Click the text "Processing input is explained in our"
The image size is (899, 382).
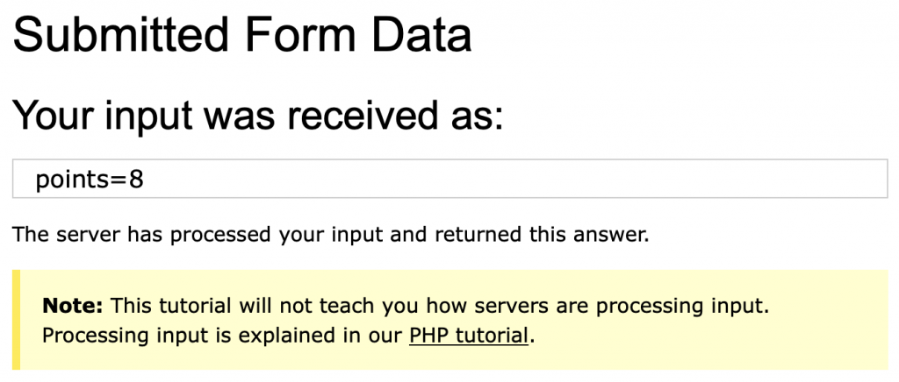tap(223, 336)
